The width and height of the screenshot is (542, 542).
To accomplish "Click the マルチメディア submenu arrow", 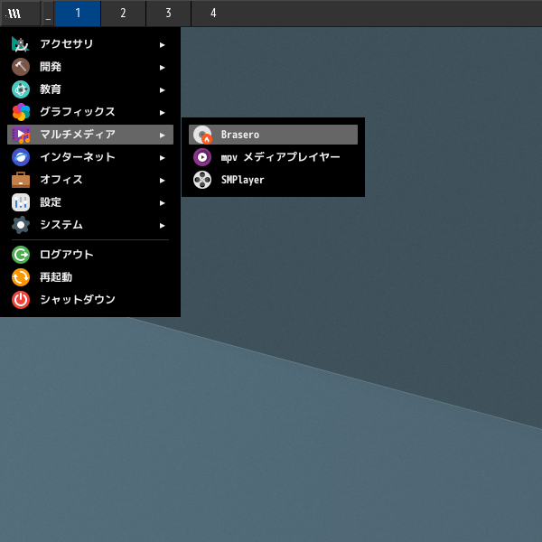I will (162, 135).
